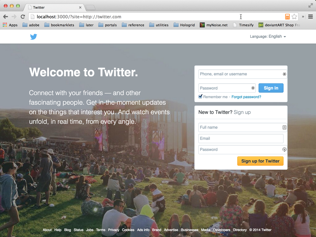The image size is (316, 237).
Task: Click the 'New to Twitter? Sign up' heading
Action: click(x=225, y=112)
